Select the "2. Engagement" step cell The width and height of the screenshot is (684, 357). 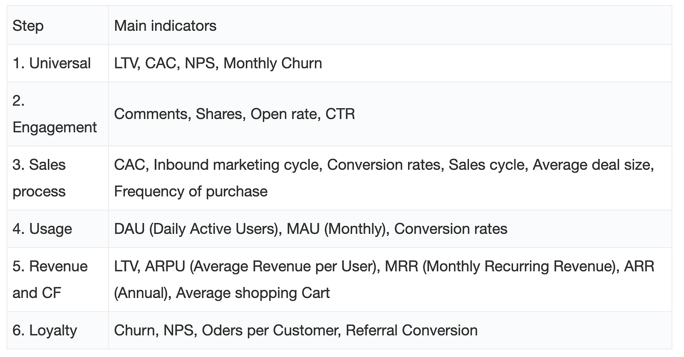point(55,114)
